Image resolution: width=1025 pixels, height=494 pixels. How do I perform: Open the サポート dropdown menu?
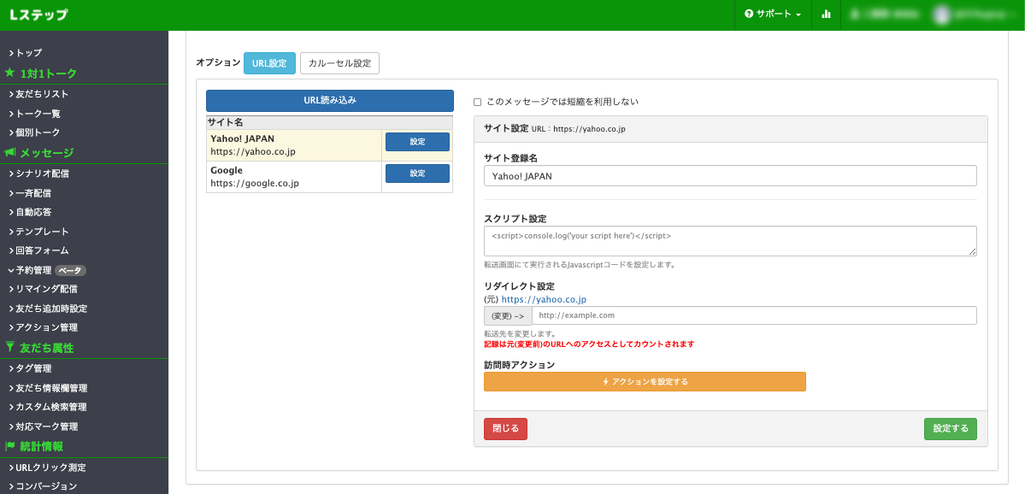(x=772, y=15)
